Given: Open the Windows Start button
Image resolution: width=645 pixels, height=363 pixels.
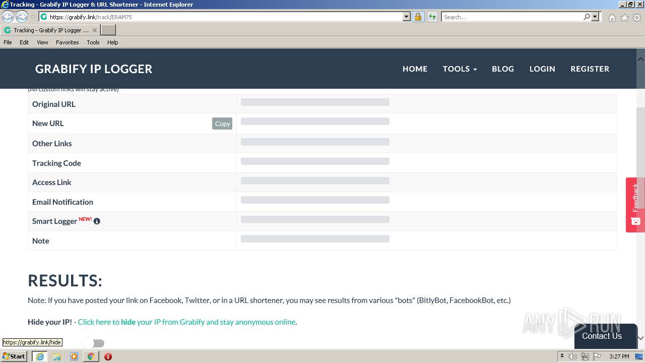Looking at the screenshot, I should (14, 356).
